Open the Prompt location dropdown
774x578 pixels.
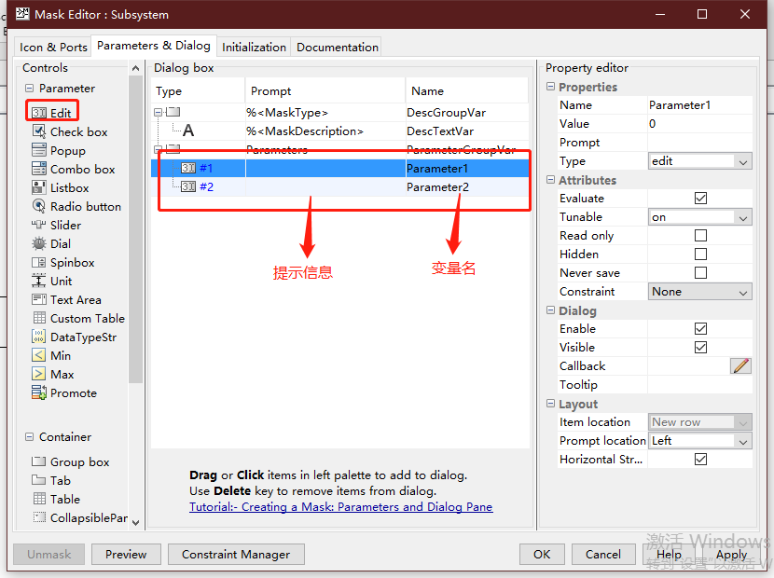[x=700, y=441]
